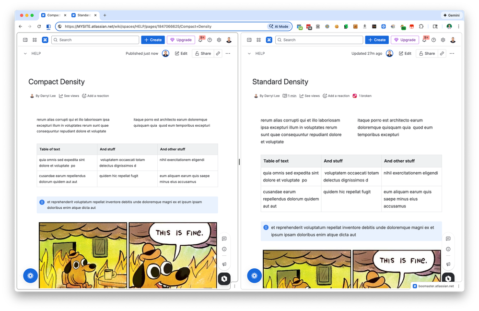The width and height of the screenshot is (479, 311).
Task: Toggle sidebar icon in Standard Density pane
Action: point(249,40)
